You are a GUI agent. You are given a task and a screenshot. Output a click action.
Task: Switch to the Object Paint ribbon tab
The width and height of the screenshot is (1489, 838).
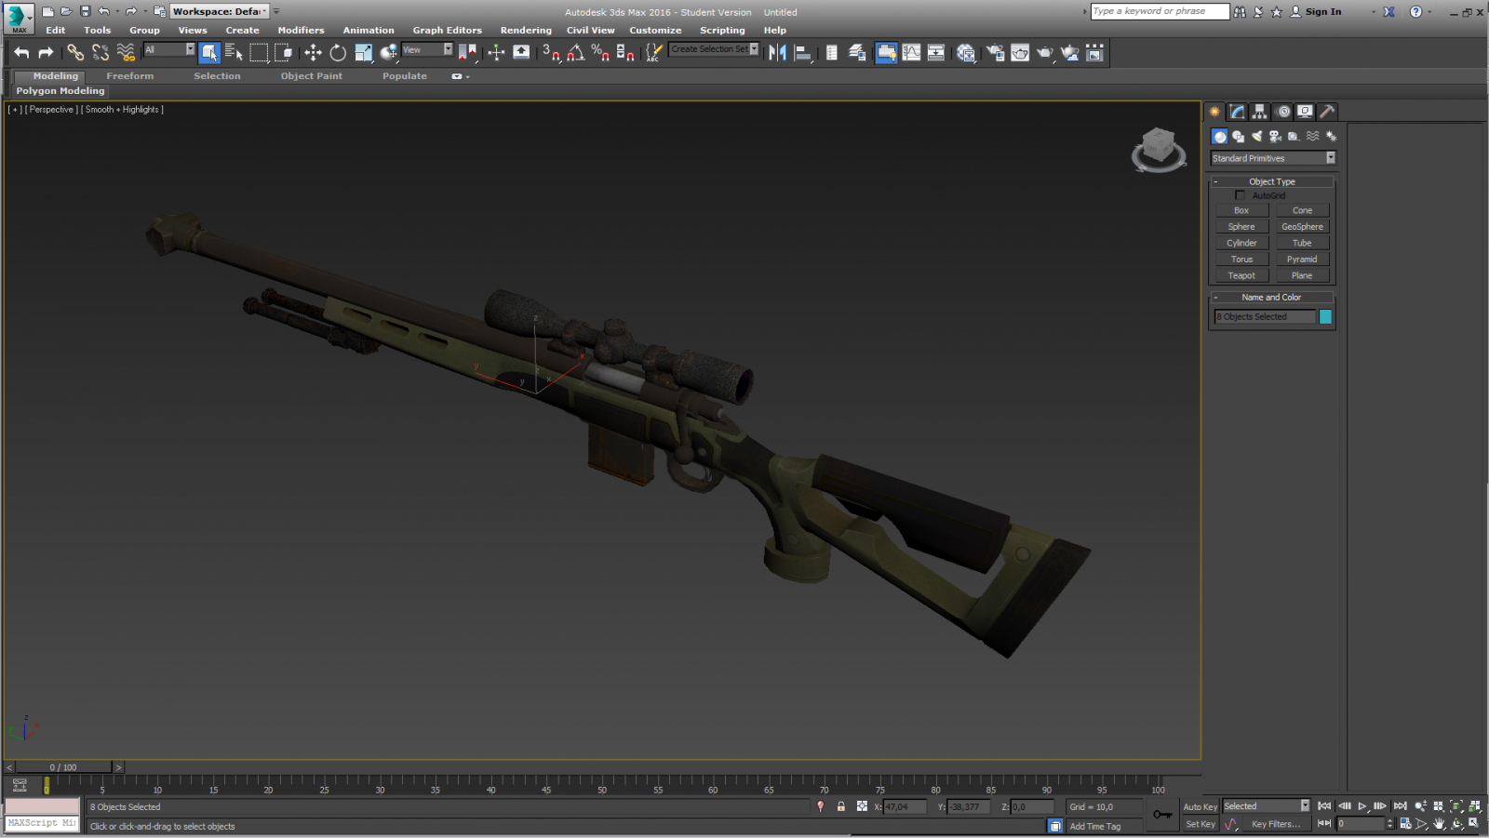pos(311,76)
